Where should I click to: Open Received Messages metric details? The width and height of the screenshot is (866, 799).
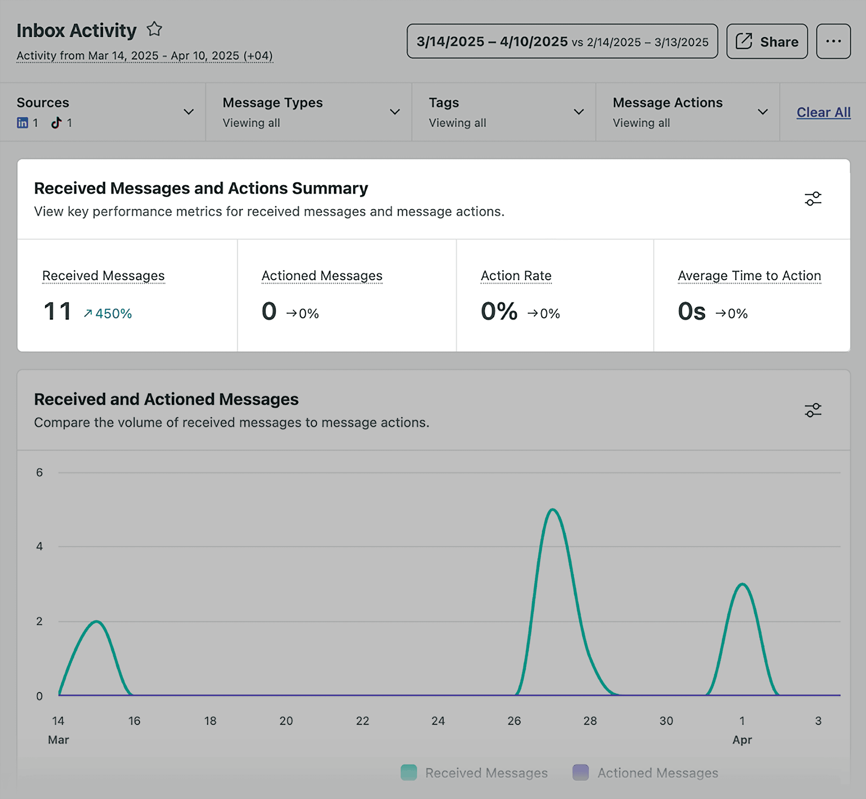point(103,276)
